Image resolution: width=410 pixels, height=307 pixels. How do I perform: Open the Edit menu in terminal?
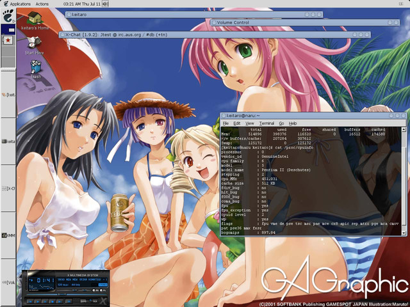pos(237,123)
